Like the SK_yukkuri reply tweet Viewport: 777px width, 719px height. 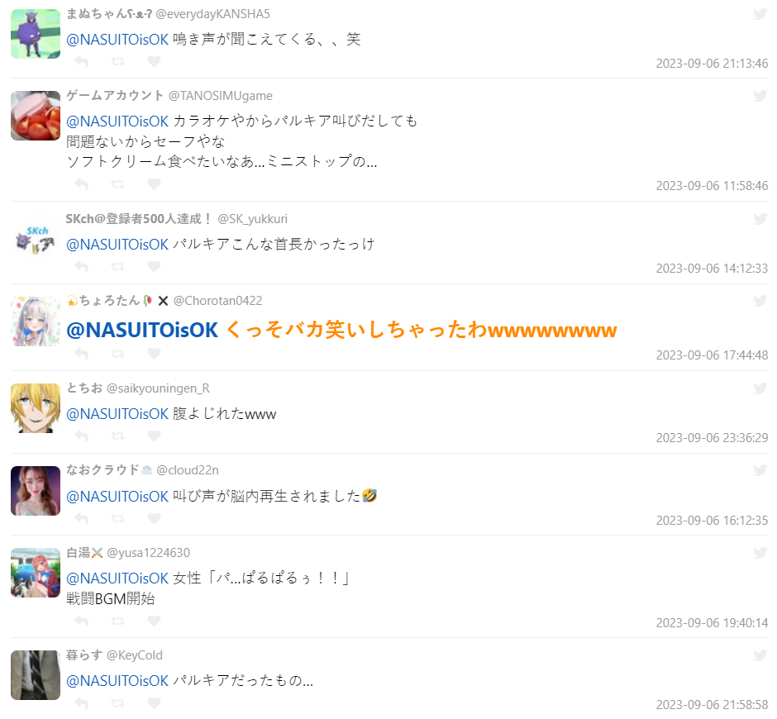154,267
